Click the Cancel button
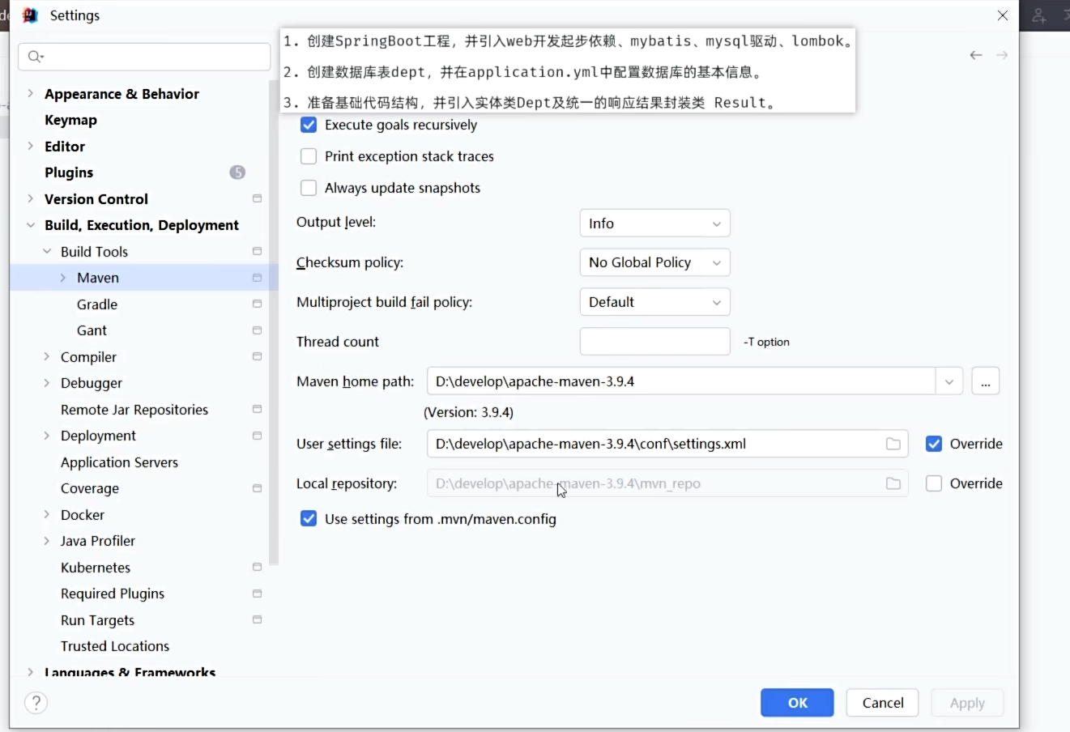The width and height of the screenshot is (1070, 732). click(882, 703)
